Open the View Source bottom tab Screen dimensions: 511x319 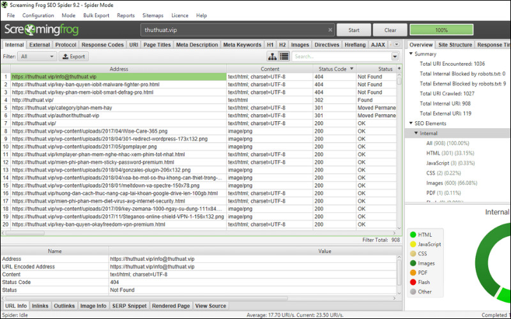pyautogui.click(x=211, y=306)
